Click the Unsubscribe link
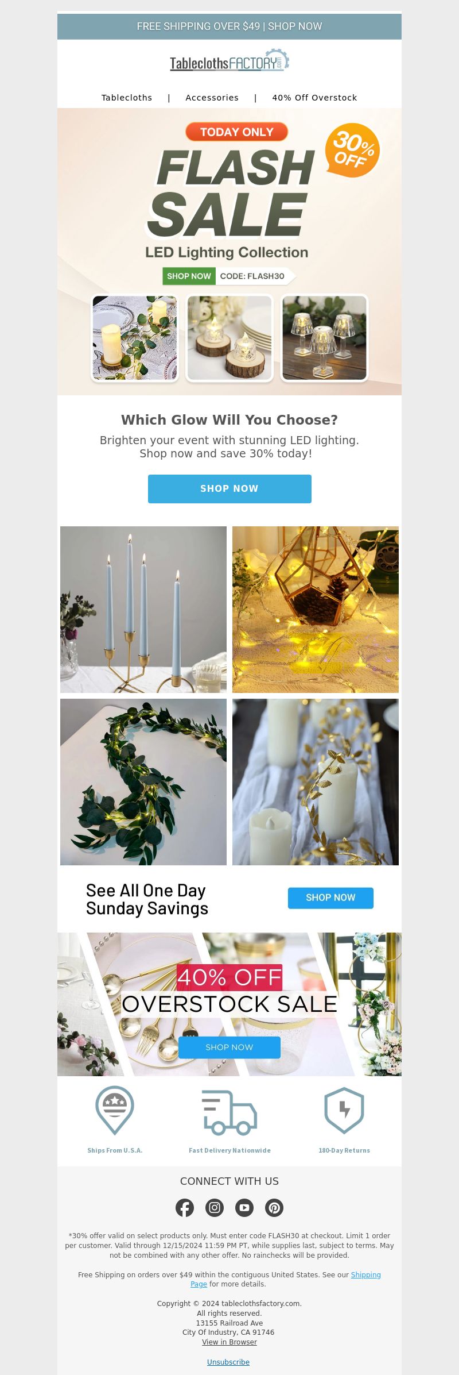Image resolution: width=459 pixels, height=1375 pixels. (x=228, y=1362)
